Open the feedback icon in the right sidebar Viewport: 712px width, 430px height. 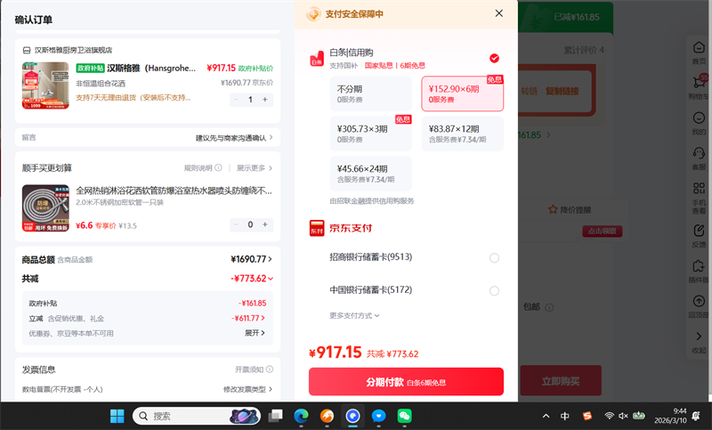coord(699,230)
